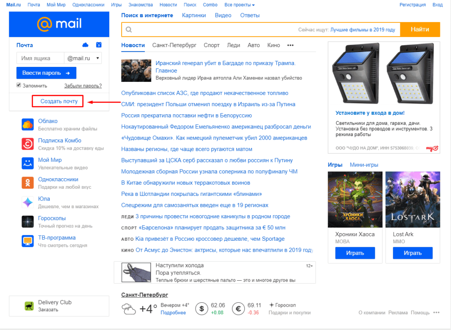
Task: Focus the Имя ящика input field
Action: [x=40, y=58]
